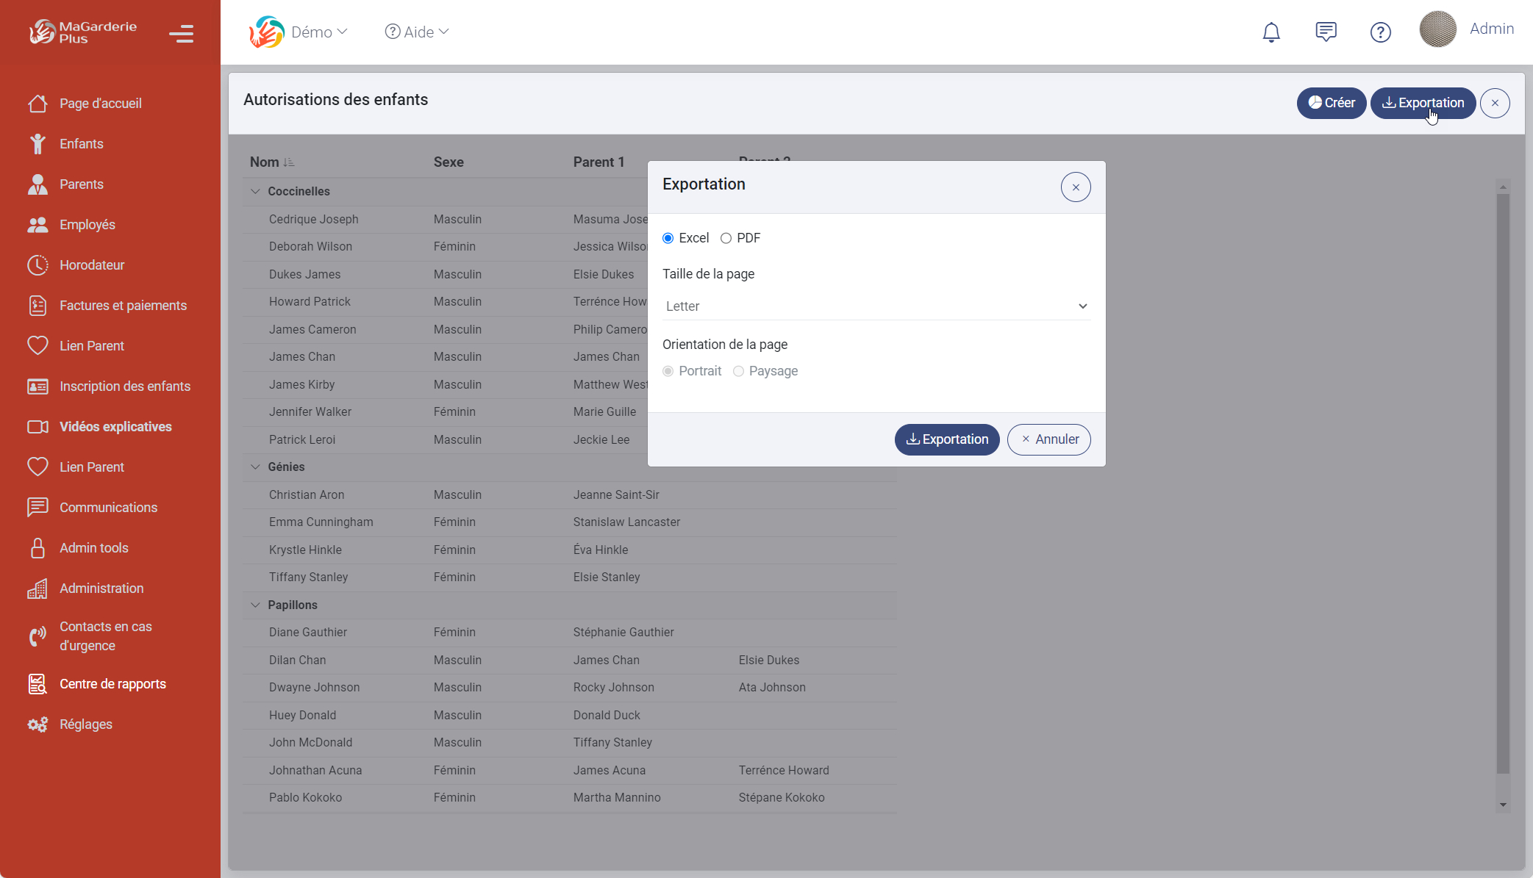
Task: Select the PDF radio button
Action: (726, 238)
